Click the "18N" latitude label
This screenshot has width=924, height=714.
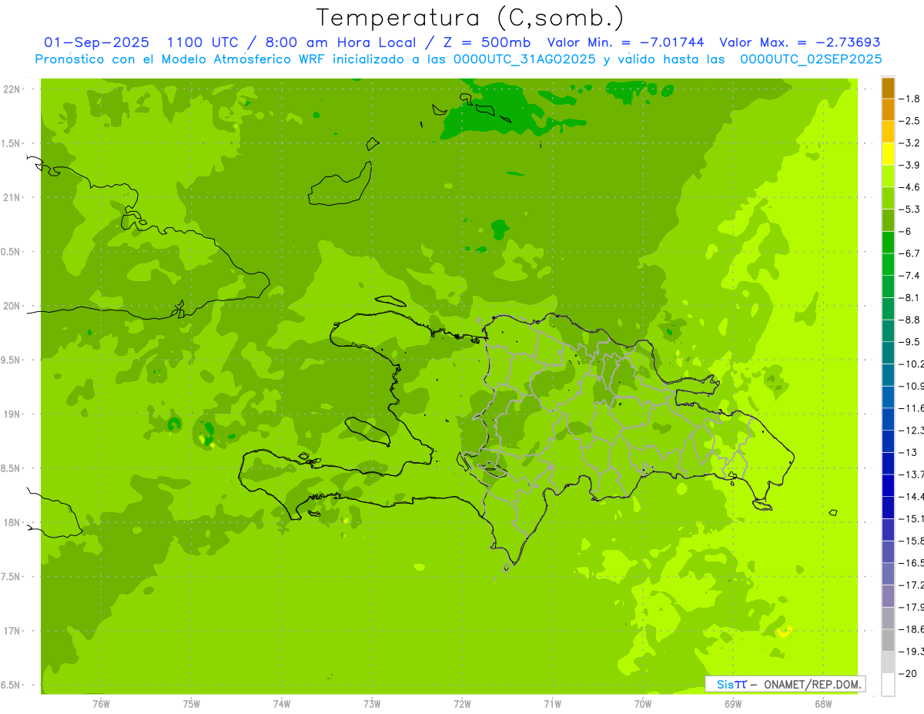coord(12,523)
